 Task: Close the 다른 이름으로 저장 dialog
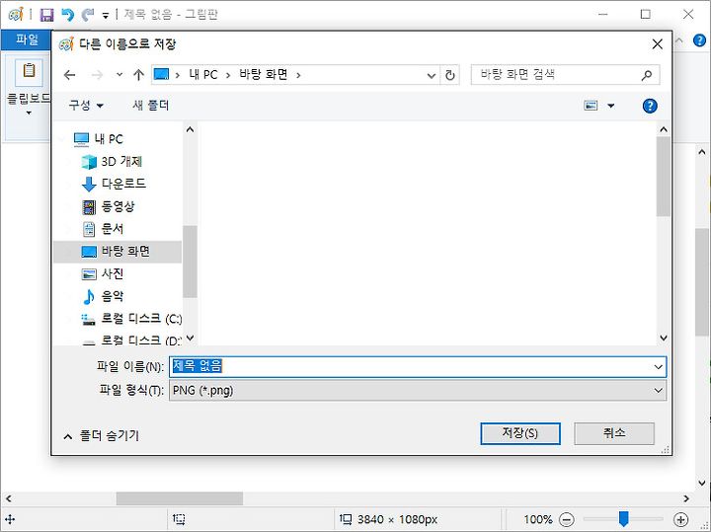click(657, 44)
